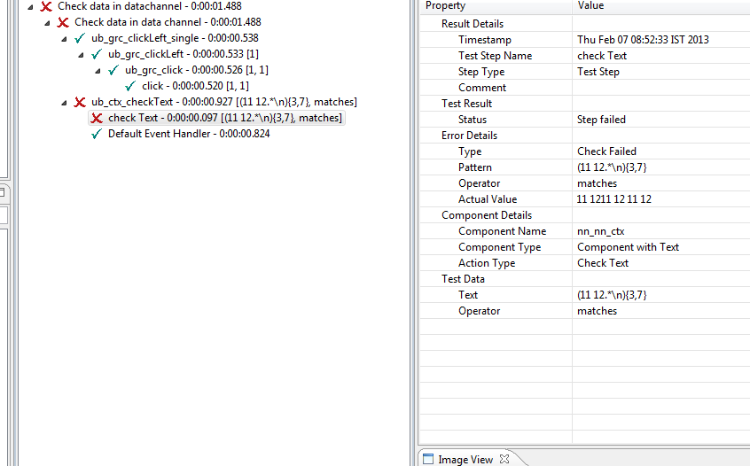Image resolution: width=750 pixels, height=466 pixels.
Task: Select 'Check data in data channel - 0:00:01.488' row
Action: [x=168, y=22]
